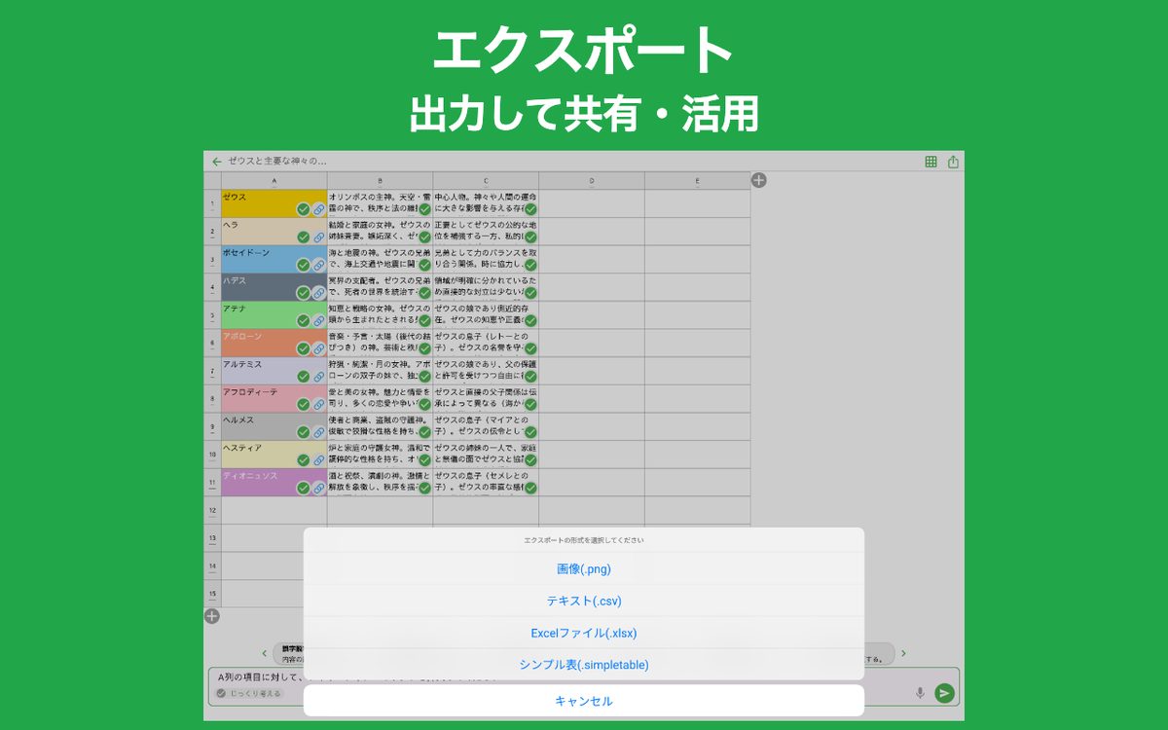This screenshot has height=730, width=1168.
Task: Open link icon in ヘルメス cell
Action: click(x=318, y=432)
